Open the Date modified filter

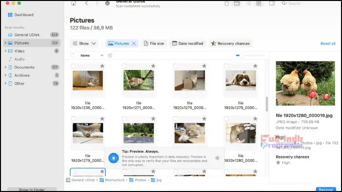(188, 44)
